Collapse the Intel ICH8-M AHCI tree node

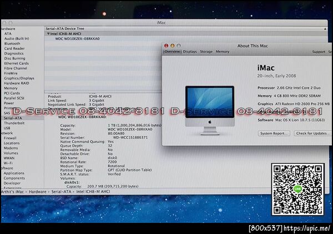coord(48,34)
